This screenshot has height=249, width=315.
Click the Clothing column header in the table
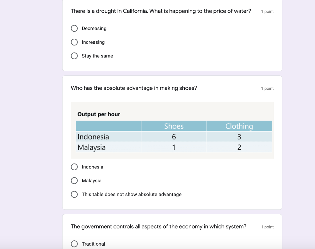click(x=239, y=126)
